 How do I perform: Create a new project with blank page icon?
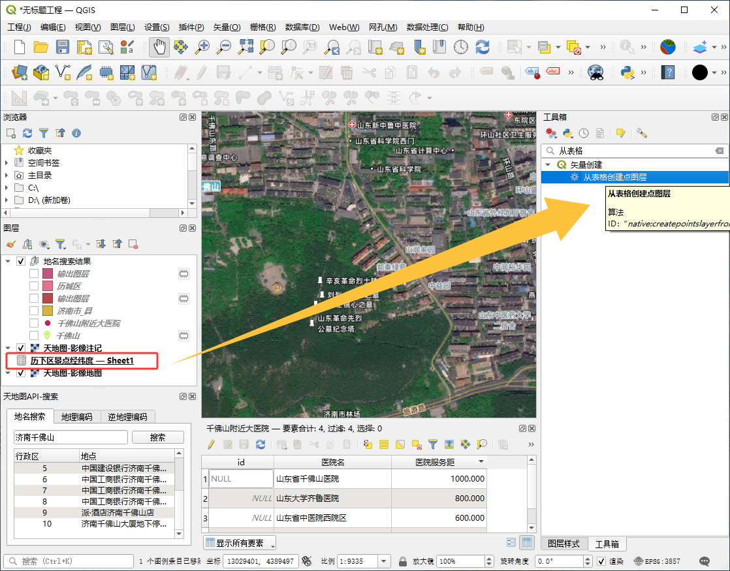point(20,47)
